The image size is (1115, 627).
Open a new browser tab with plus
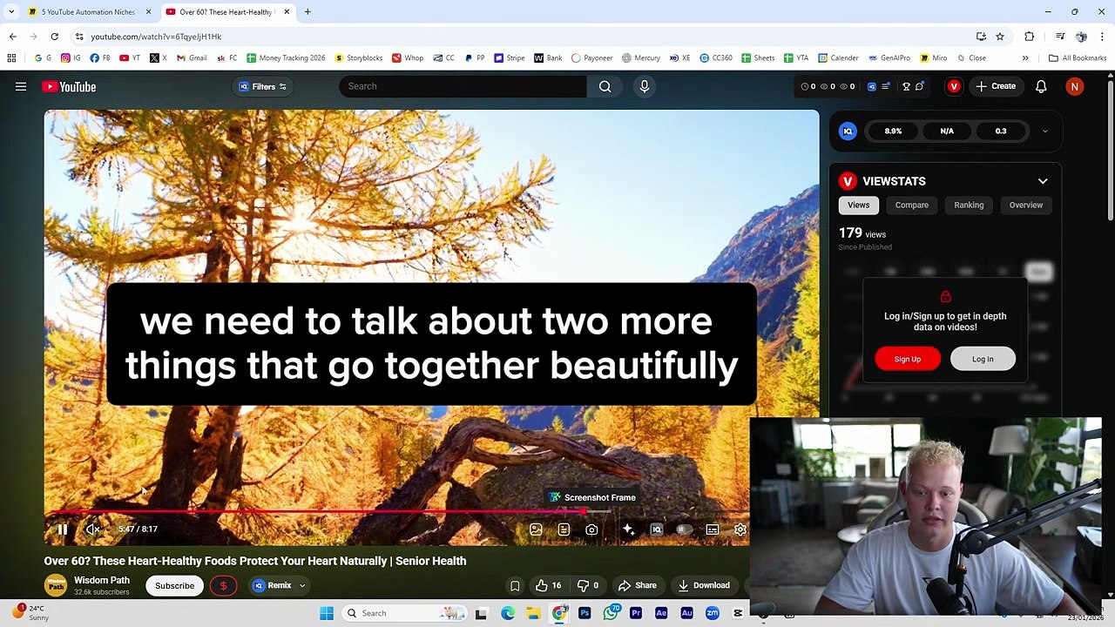point(307,11)
